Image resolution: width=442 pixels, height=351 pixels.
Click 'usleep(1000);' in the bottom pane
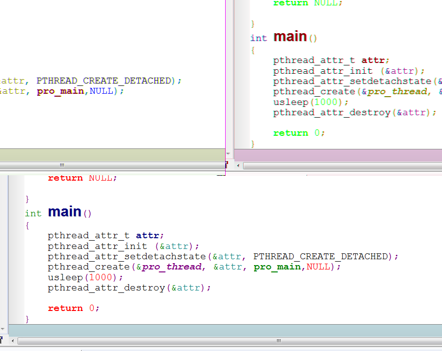click(85, 277)
